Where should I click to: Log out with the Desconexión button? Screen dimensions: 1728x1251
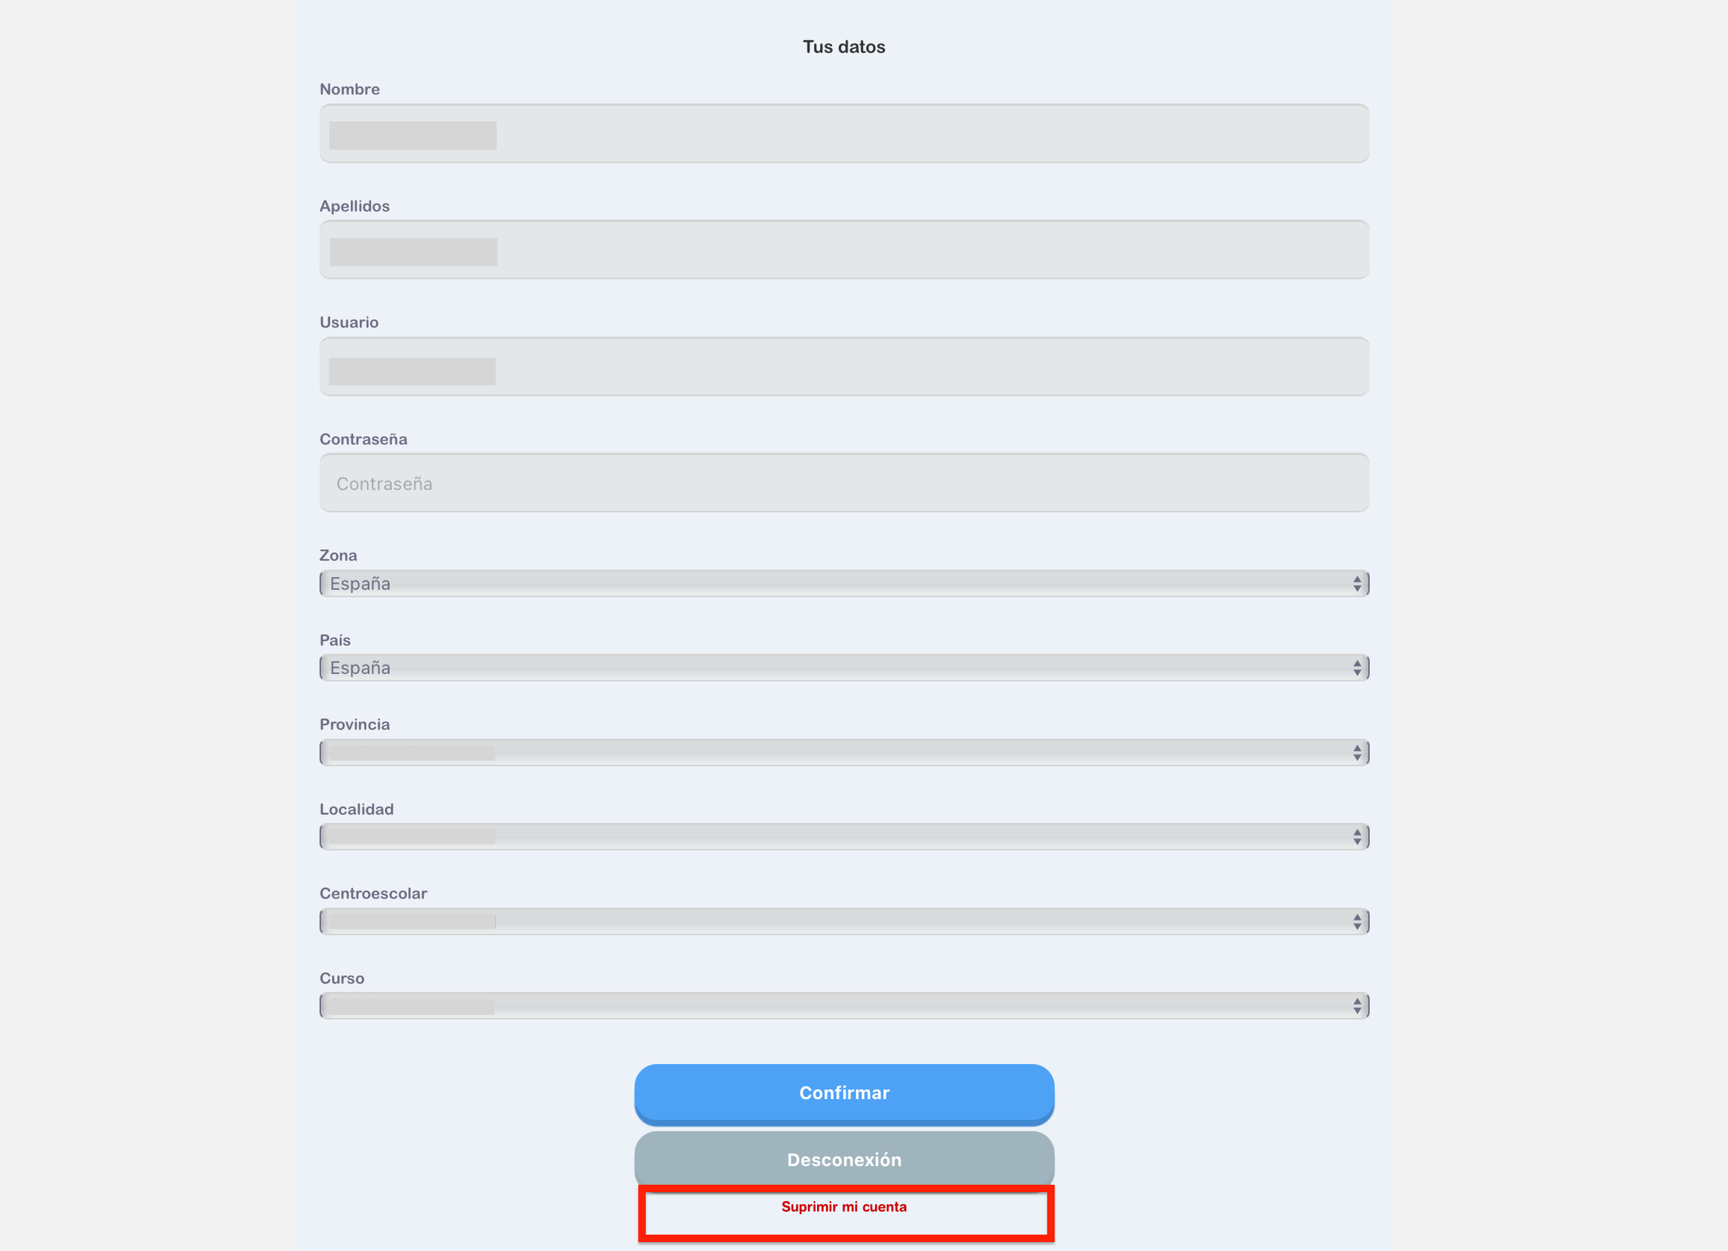[x=843, y=1159]
